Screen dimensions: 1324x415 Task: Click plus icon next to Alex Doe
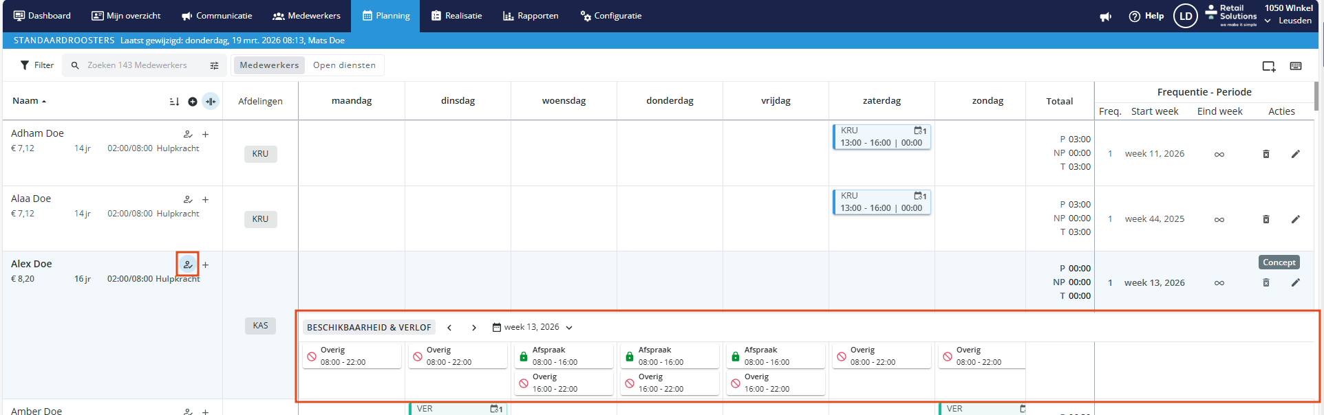205,265
